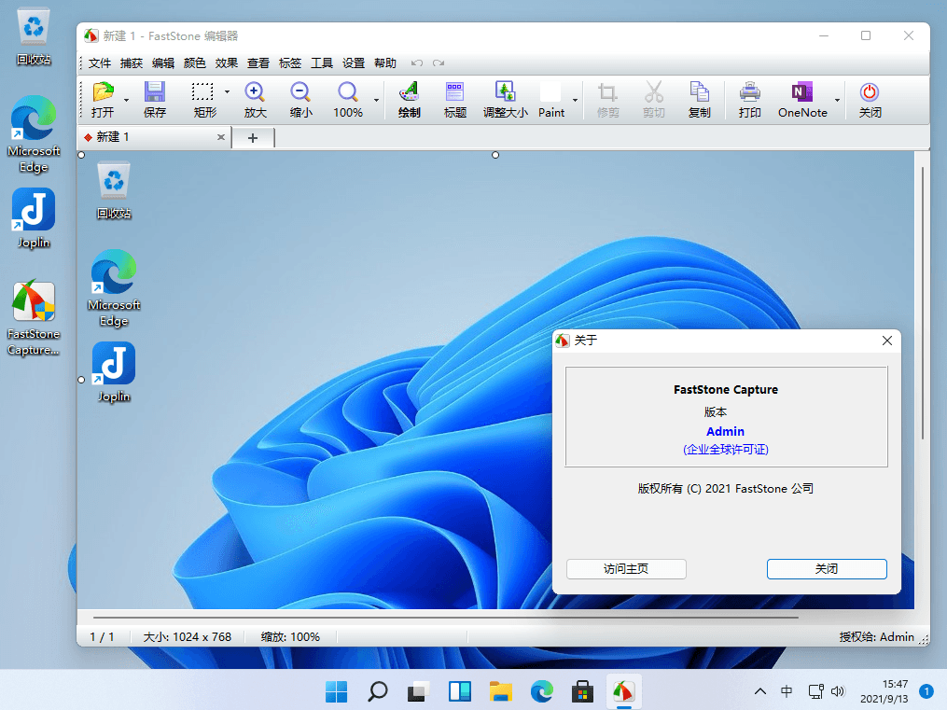Select the 矩形 selection tool
The width and height of the screenshot is (947, 710).
tap(204, 100)
